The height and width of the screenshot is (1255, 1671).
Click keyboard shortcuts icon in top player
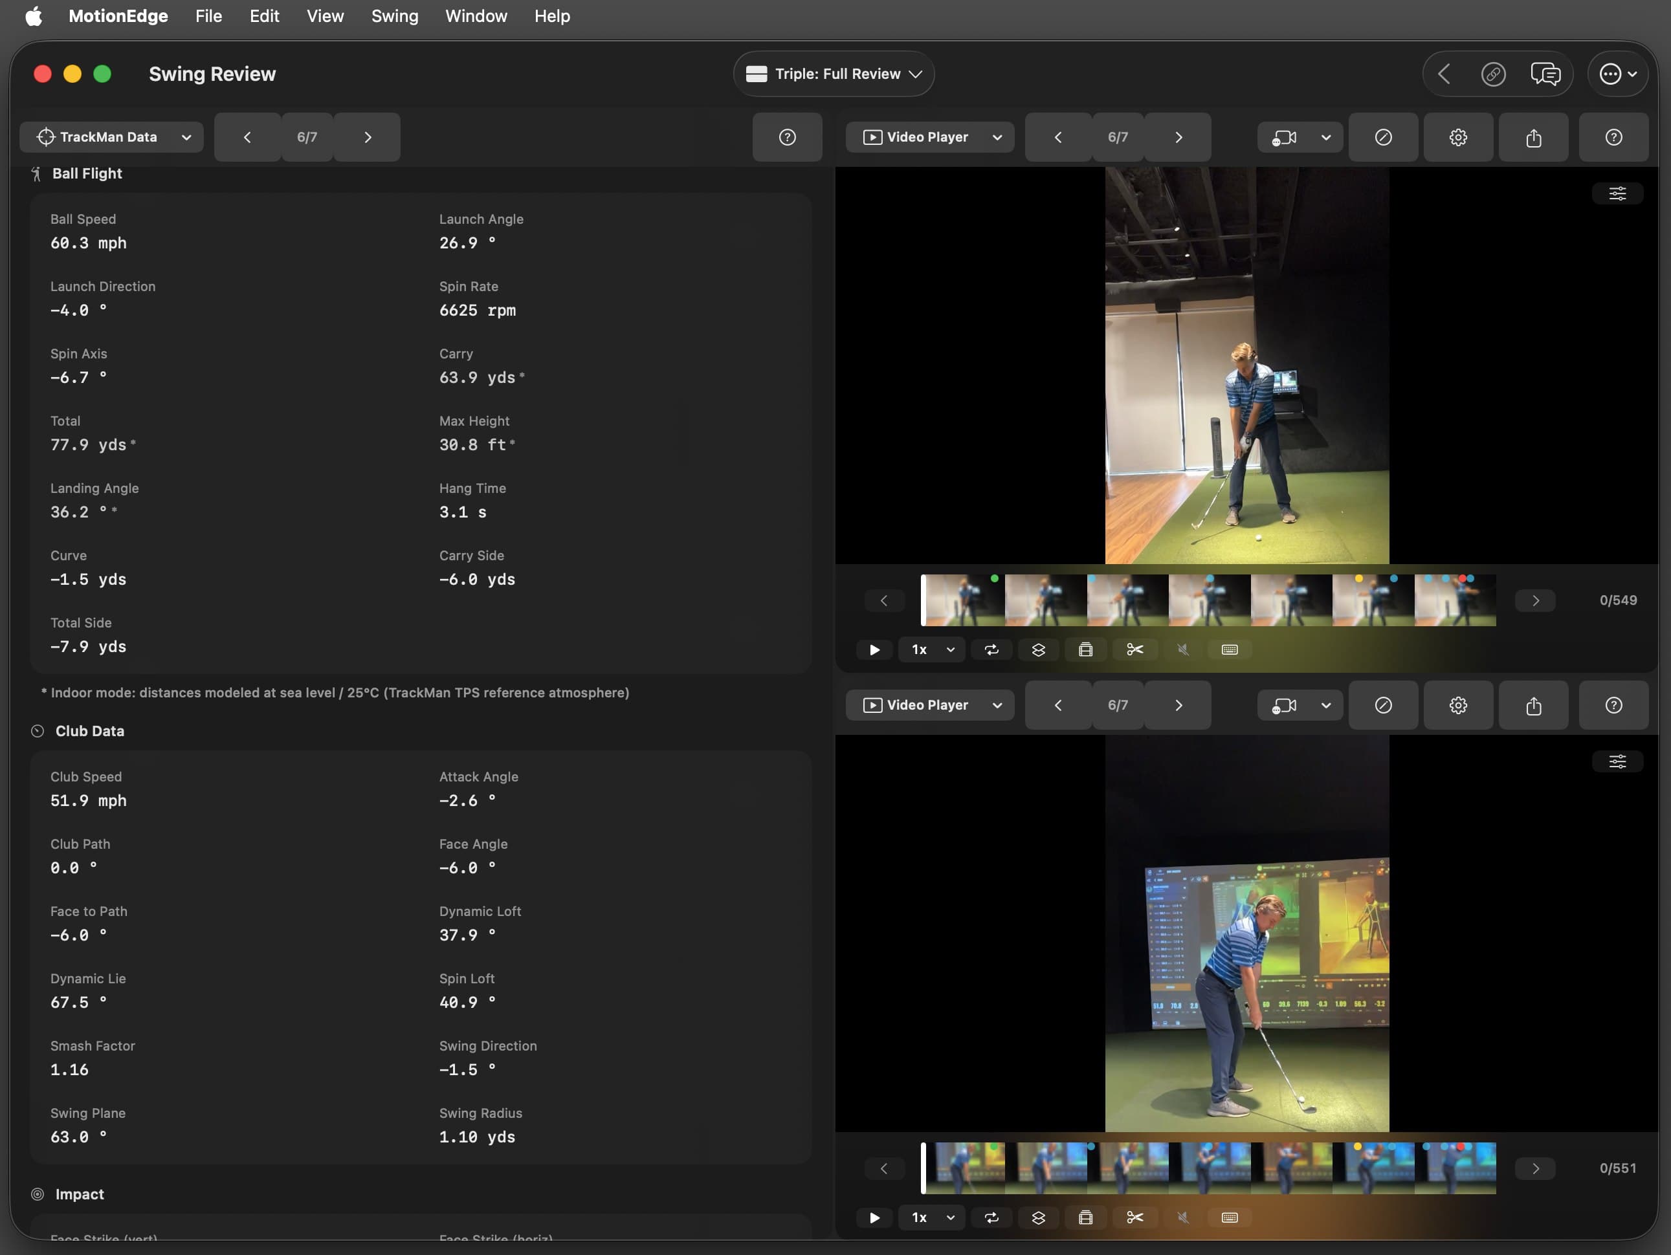1229,649
